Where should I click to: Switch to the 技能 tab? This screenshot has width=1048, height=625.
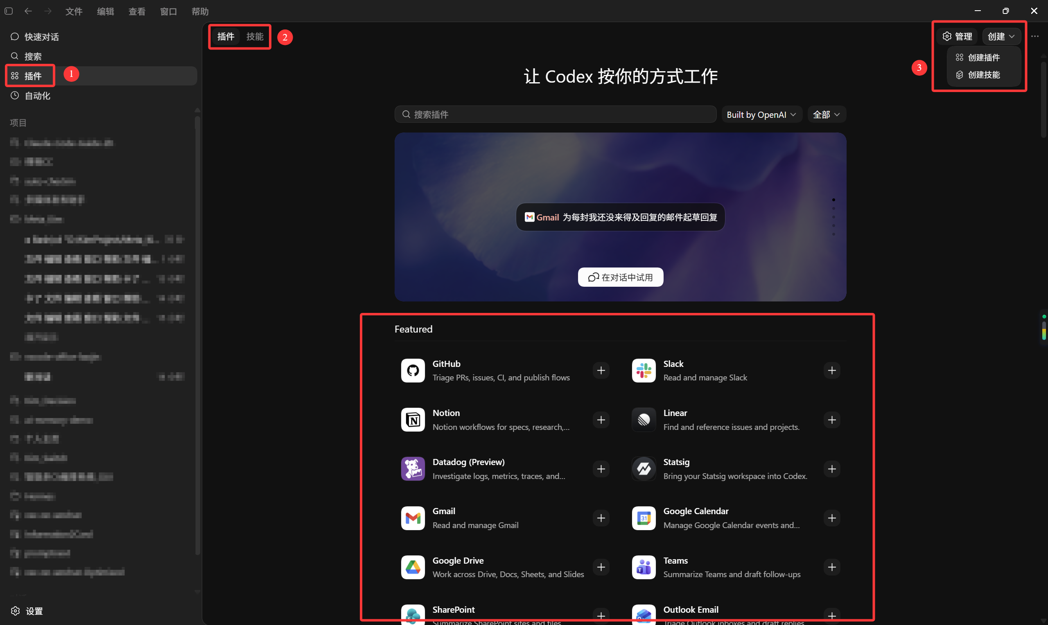[x=255, y=37]
